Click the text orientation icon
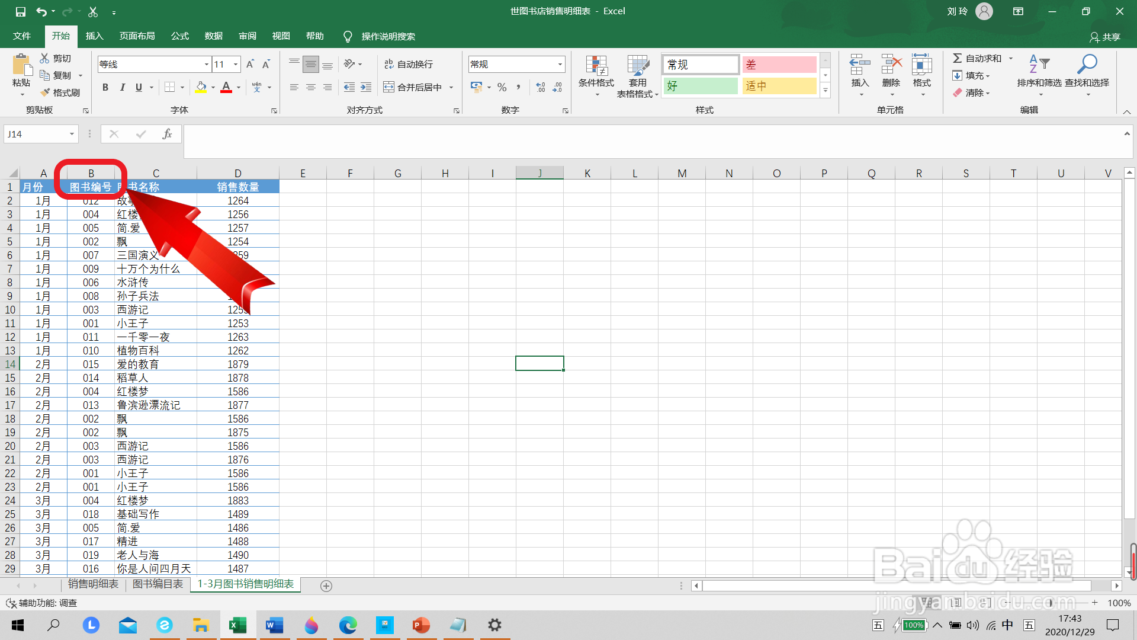Viewport: 1137px width, 640px height. [x=349, y=64]
